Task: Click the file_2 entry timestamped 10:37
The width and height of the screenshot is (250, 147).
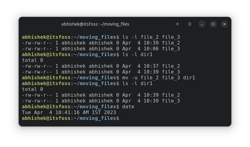Action: [x=171, y=66]
